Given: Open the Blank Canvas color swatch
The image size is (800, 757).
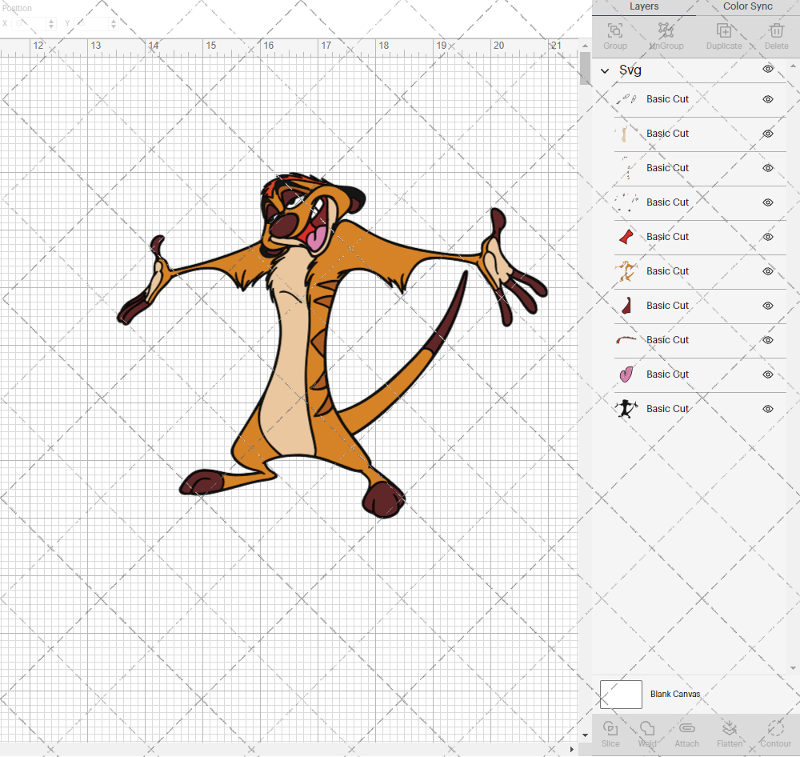Looking at the screenshot, I should [621, 694].
